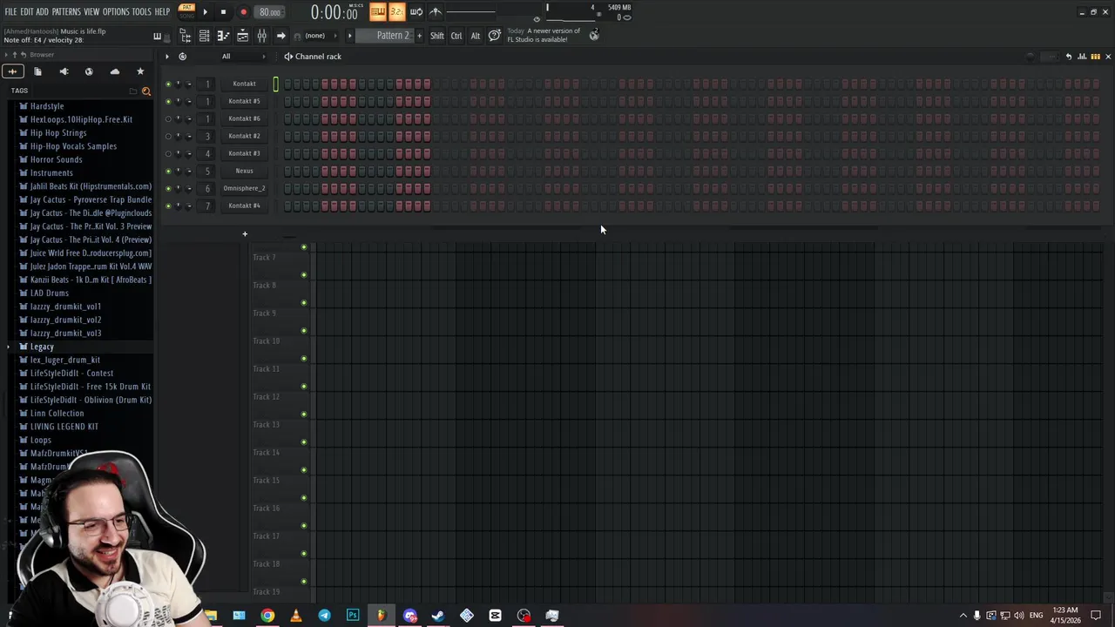1115x627 pixels.
Task: Click the stop button
Action: [x=223, y=12]
